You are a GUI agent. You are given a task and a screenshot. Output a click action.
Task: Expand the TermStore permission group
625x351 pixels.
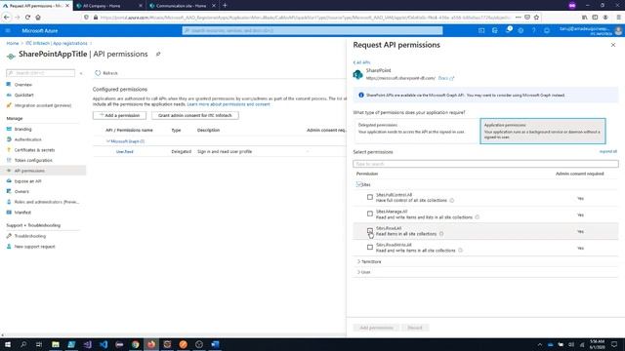(358, 262)
